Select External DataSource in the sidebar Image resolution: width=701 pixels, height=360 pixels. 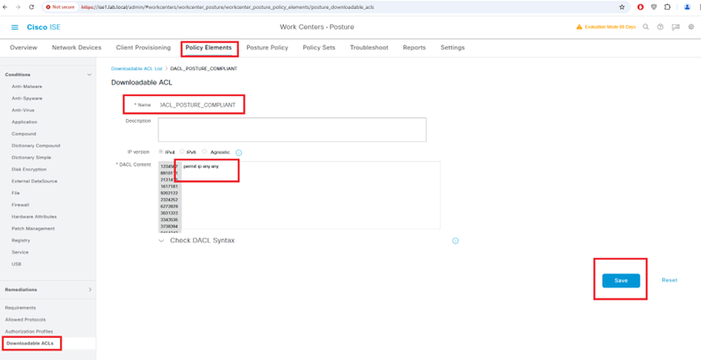click(x=34, y=181)
